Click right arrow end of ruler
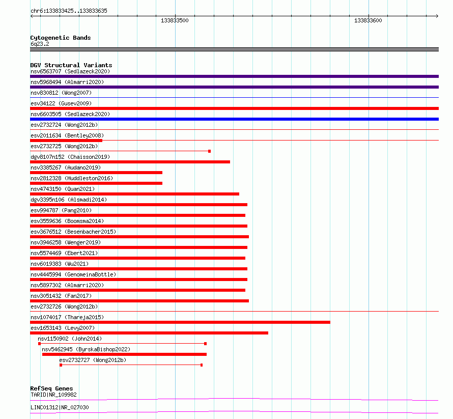 coord(437,16)
